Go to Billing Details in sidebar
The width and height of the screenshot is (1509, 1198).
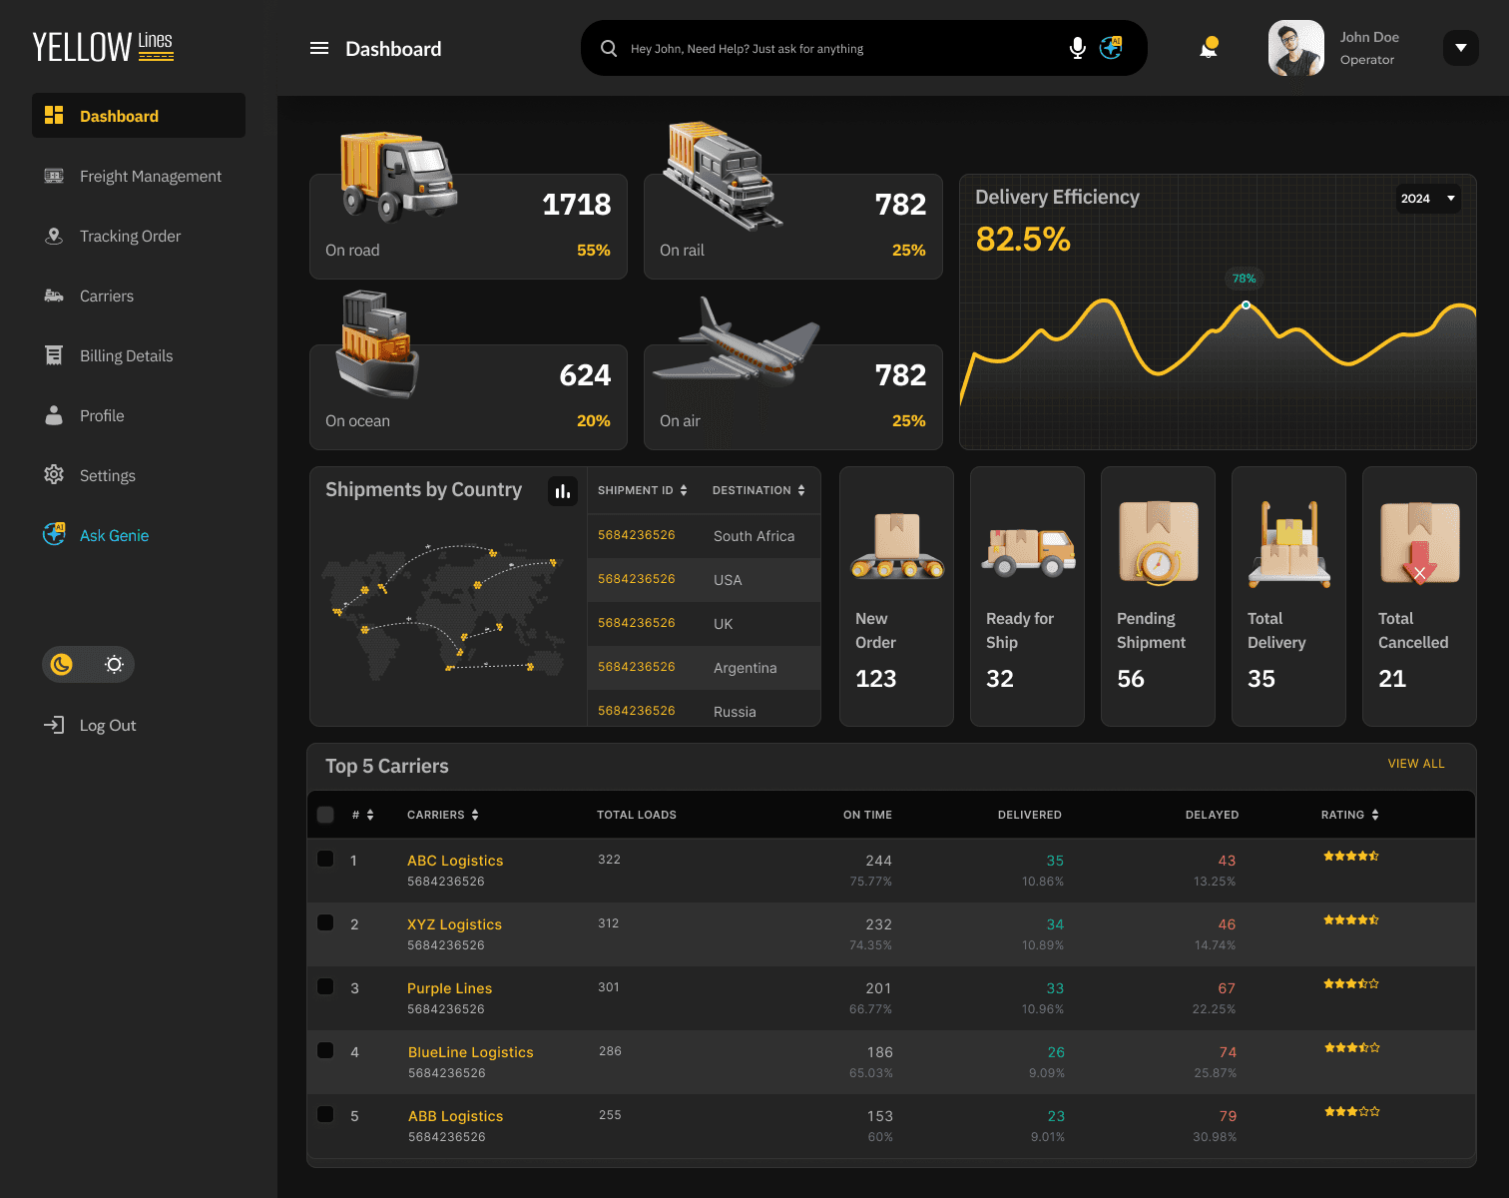click(x=126, y=356)
